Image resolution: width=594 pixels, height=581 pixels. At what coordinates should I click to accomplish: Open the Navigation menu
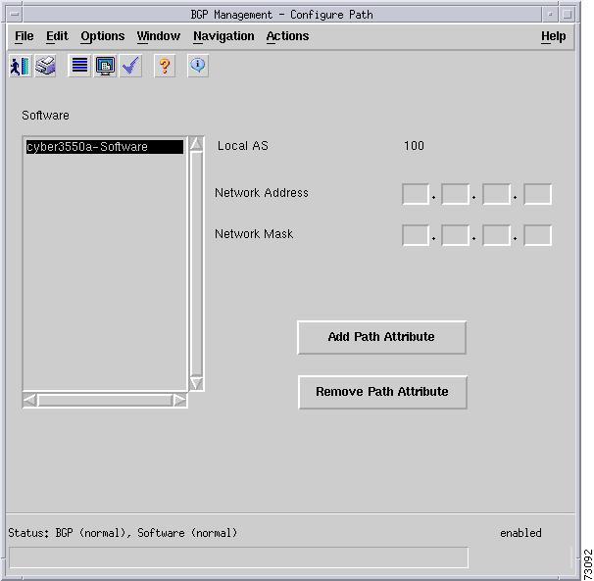click(x=223, y=36)
